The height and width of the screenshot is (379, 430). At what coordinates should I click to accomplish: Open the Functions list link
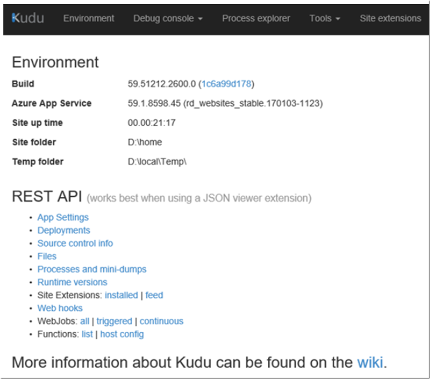pos(87,334)
